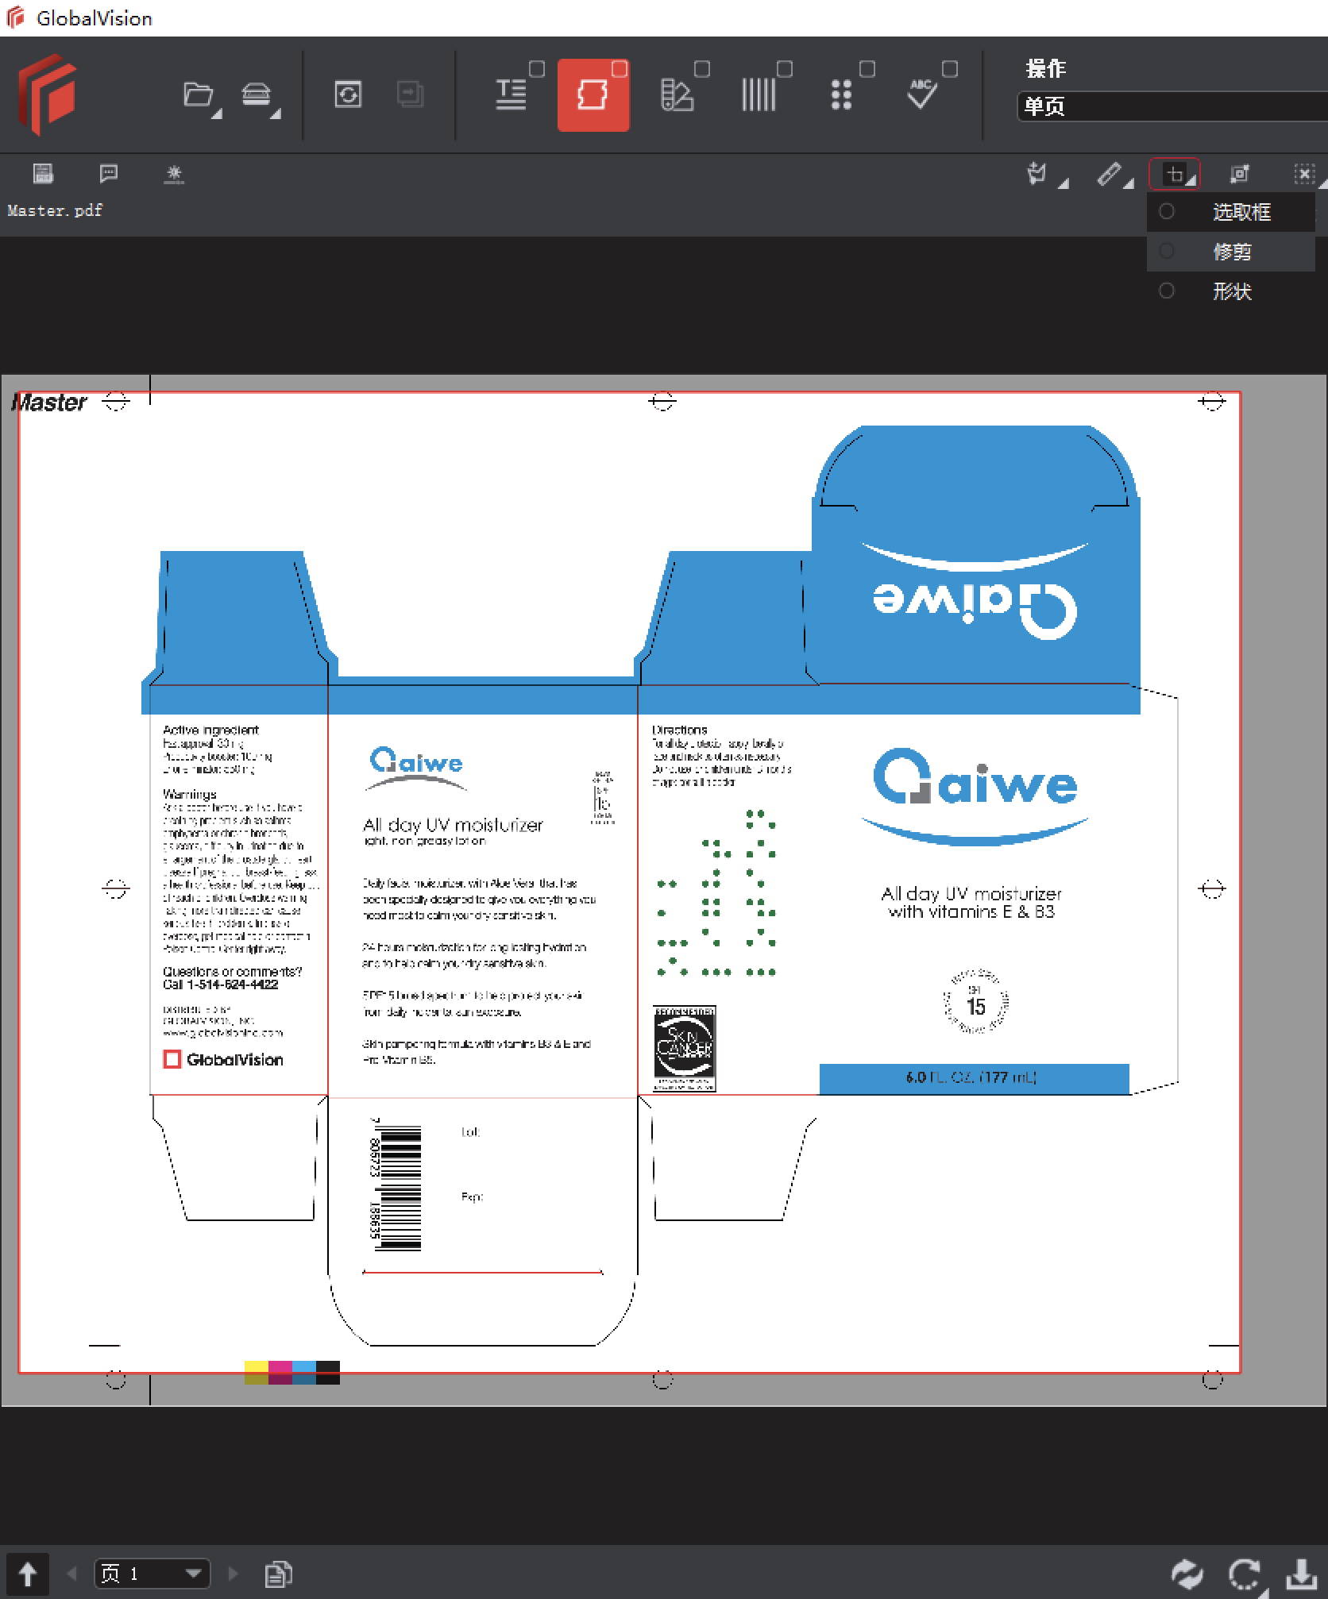Click the barcode on the Master artwork
This screenshot has height=1599, width=1328.
[396, 1183]
